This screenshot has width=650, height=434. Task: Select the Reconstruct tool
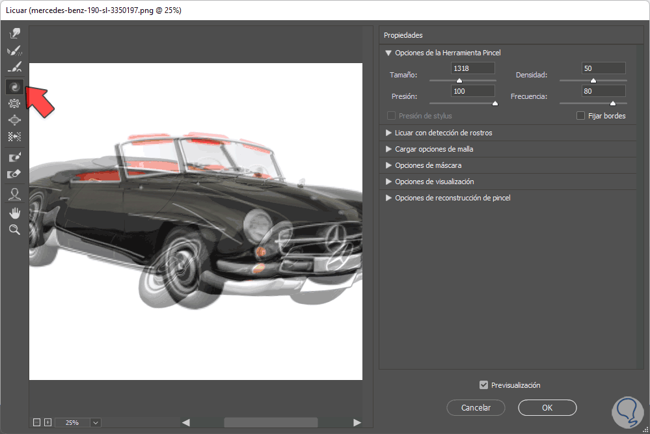[x=14, y=51]
